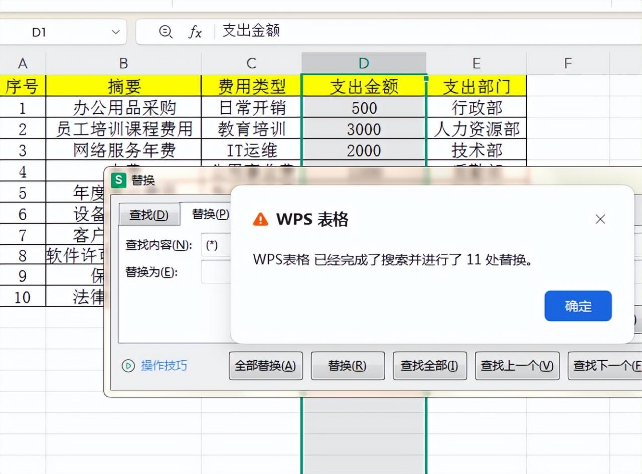Select 序号 cell with number 1
The image size is (642, 474).
point(23,107)
